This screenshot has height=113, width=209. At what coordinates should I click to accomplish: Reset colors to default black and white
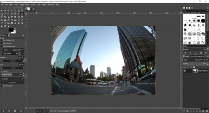click(x=9, y=33)
